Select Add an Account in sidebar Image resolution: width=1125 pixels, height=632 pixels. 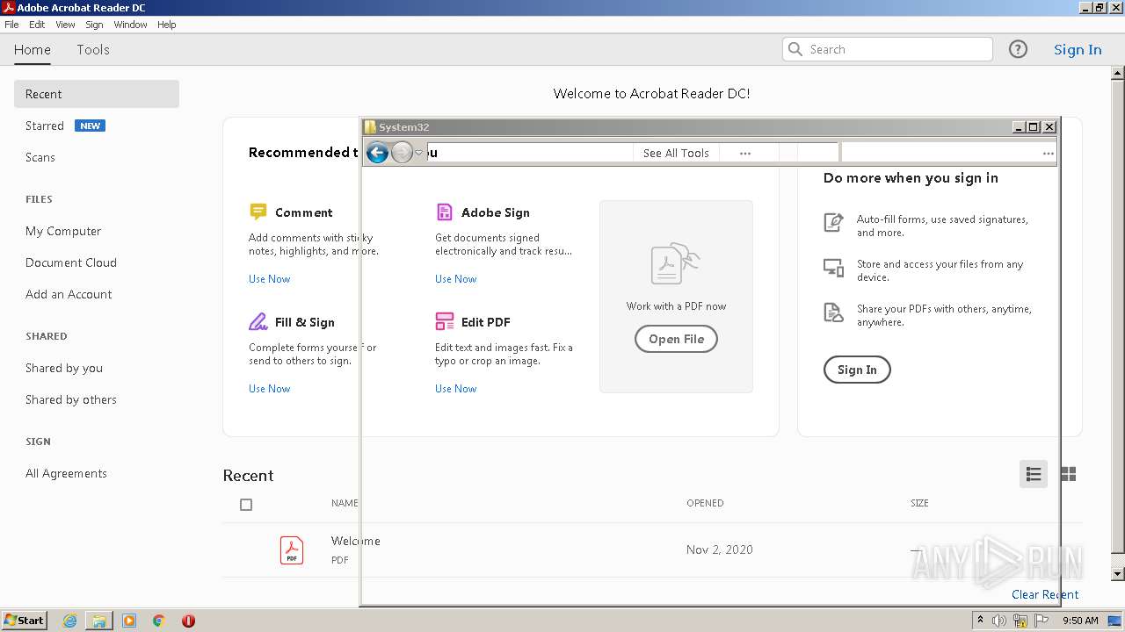coord(69,294)
